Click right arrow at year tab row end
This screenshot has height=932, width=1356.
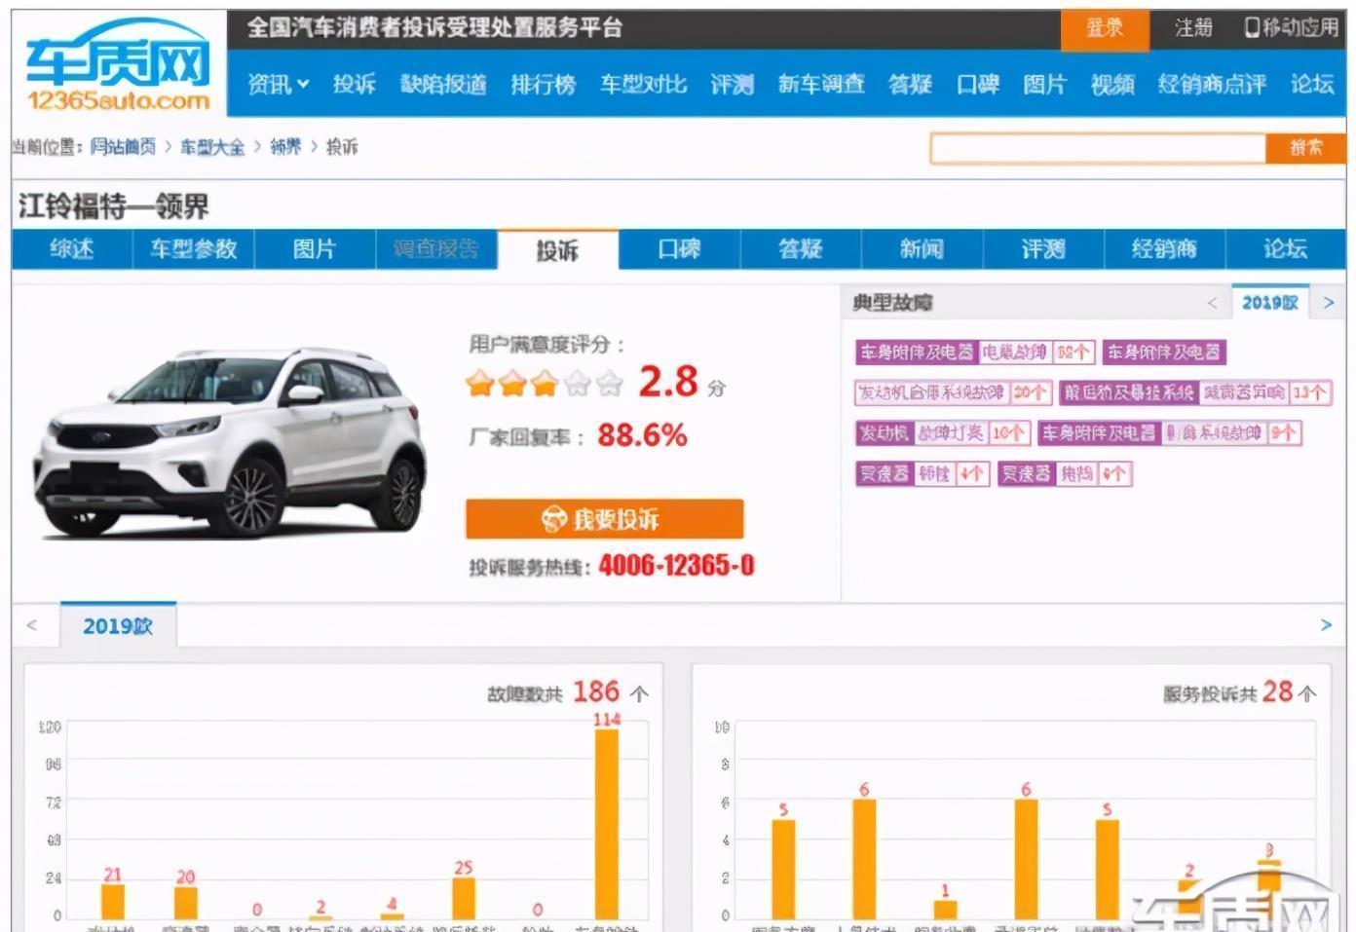pos(1326,625)
